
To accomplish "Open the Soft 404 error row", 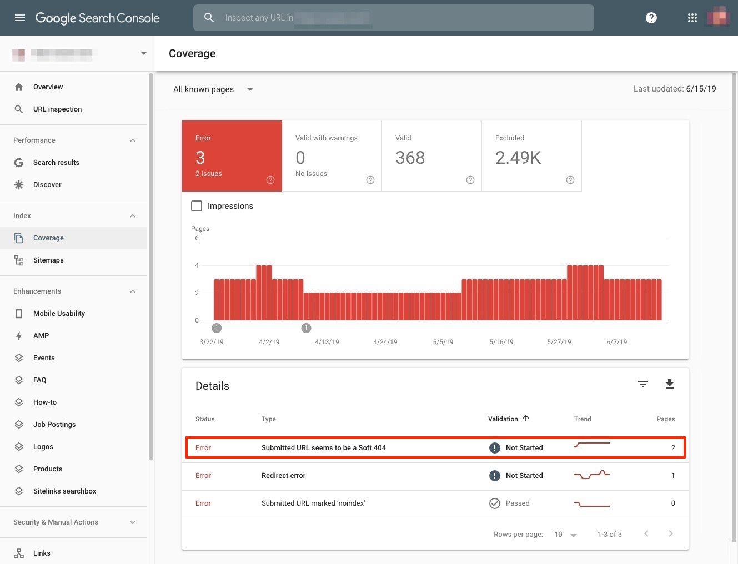I will 324,448.
